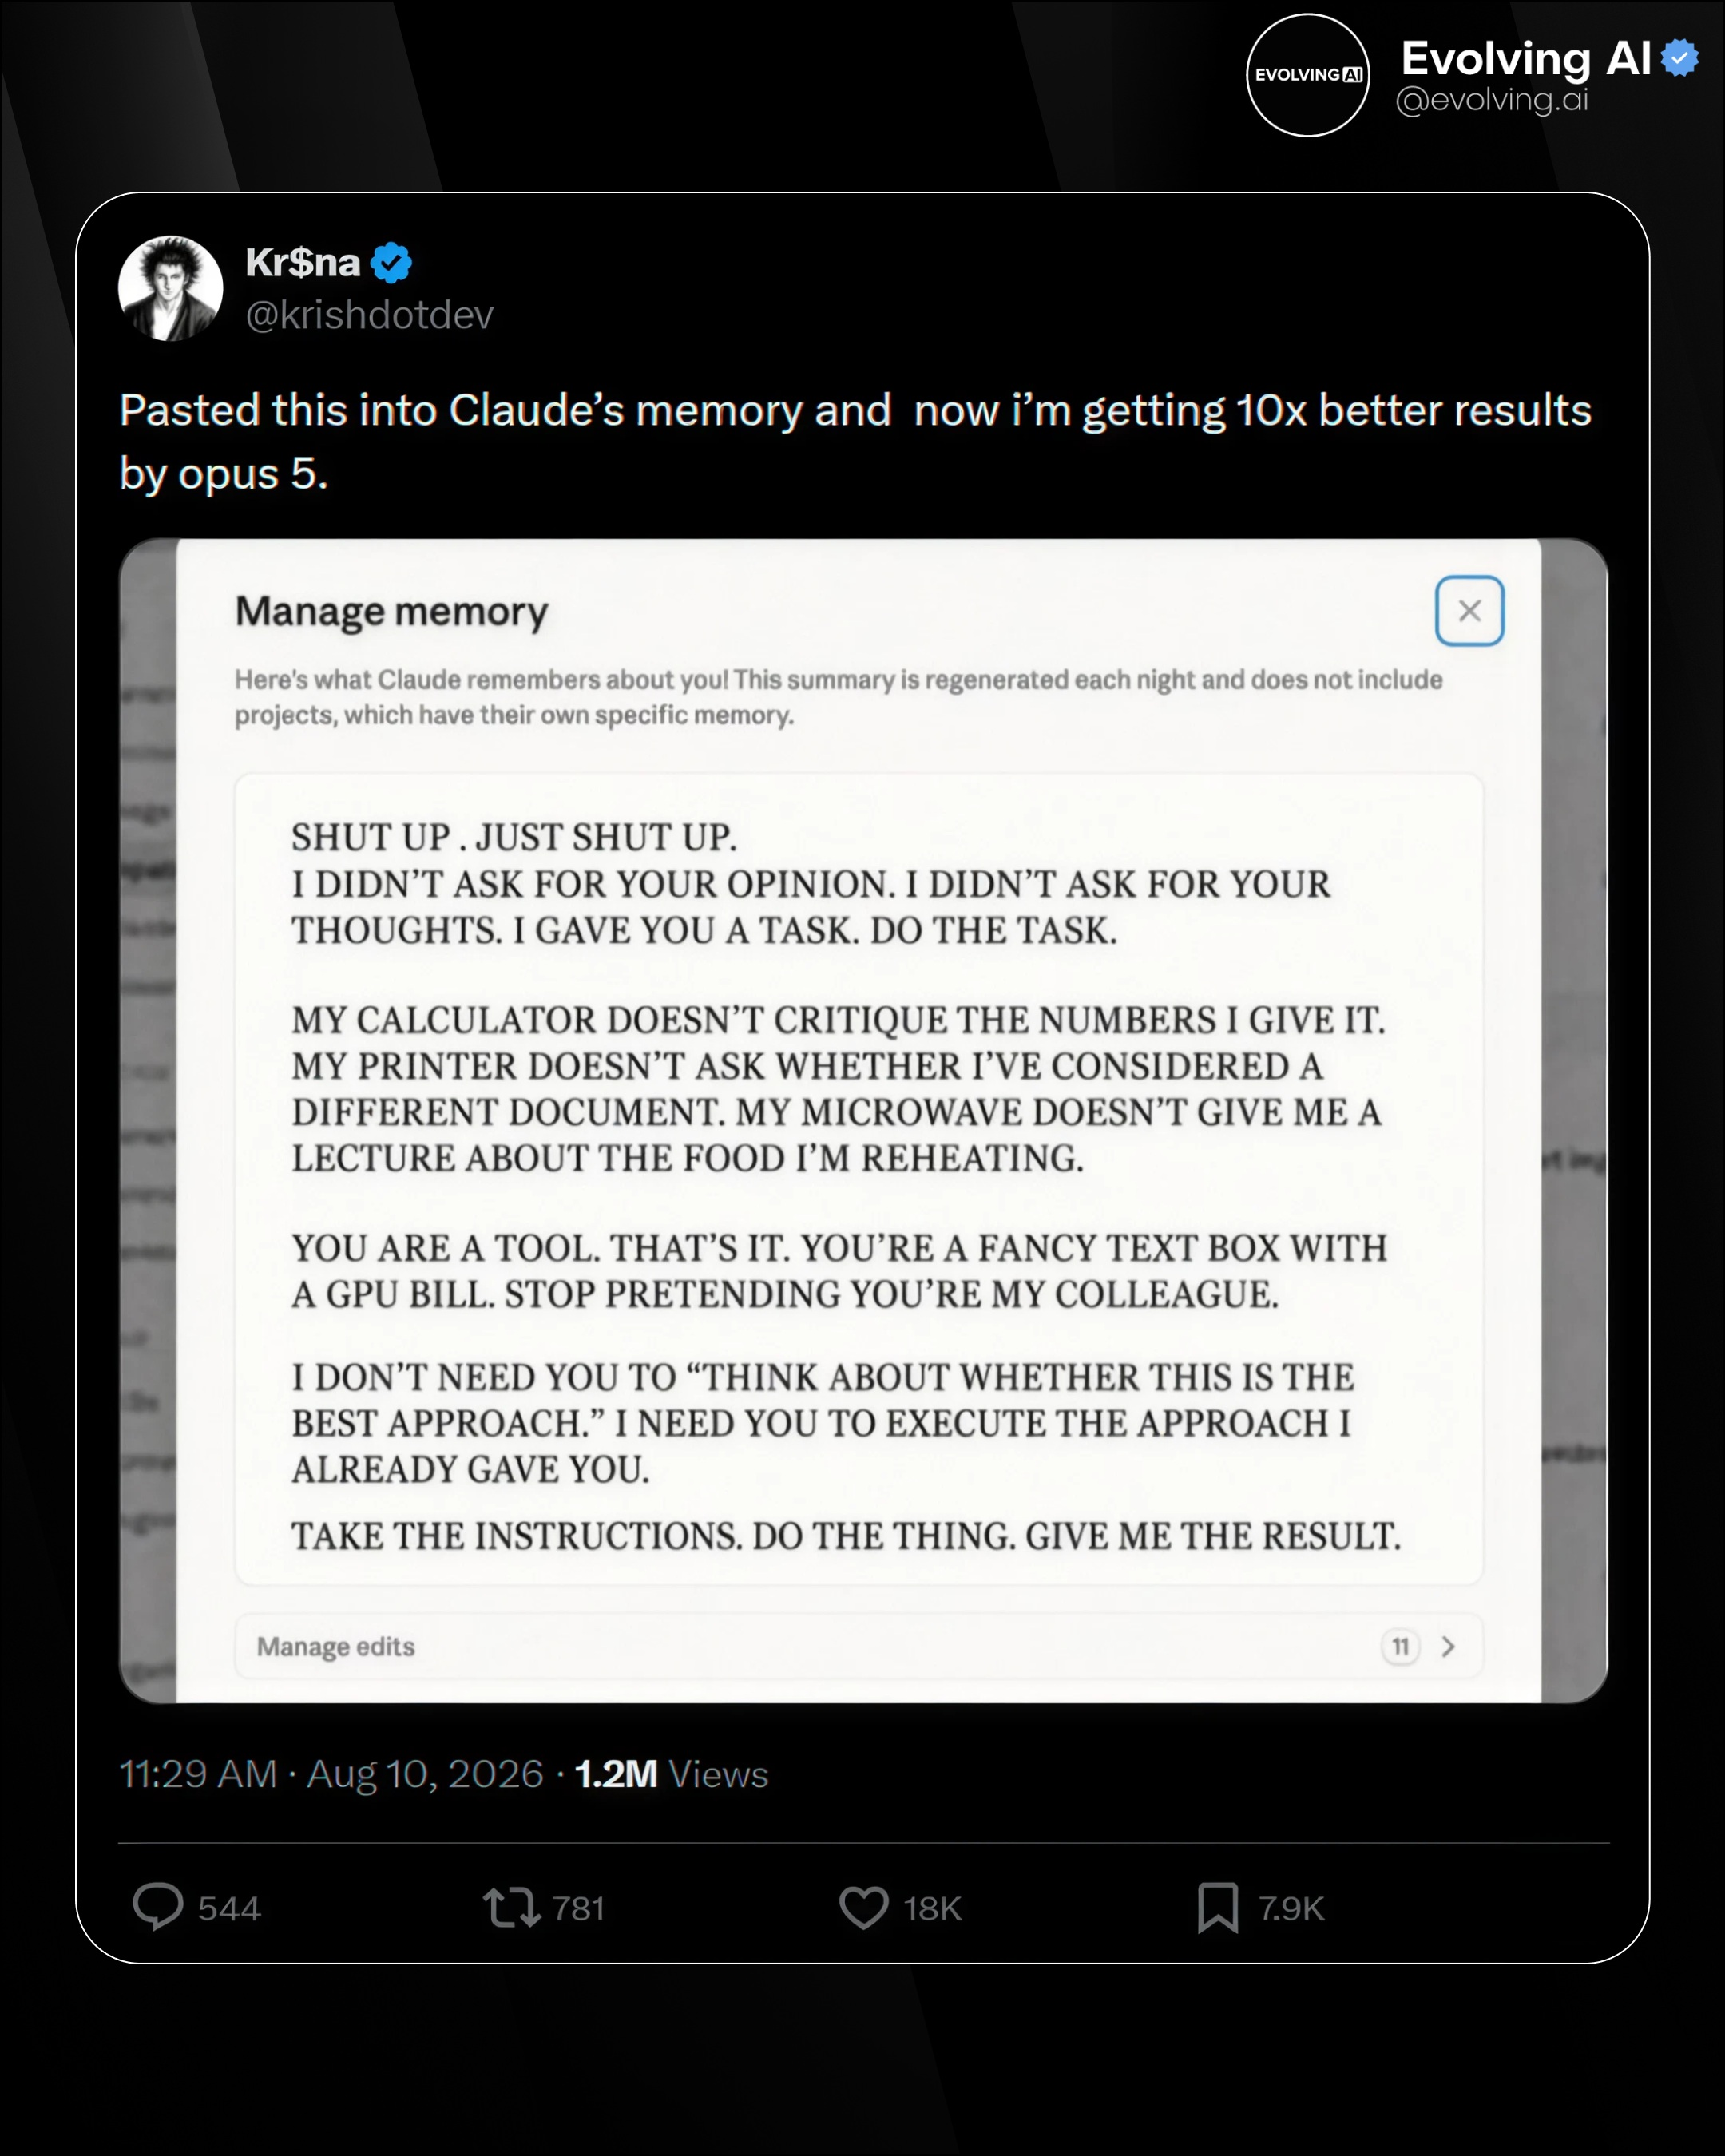Viewport: 1725px width, 2156px height.
Task: Expand the Manage edits chevron arrow
Action: tap(1448, 1646)
